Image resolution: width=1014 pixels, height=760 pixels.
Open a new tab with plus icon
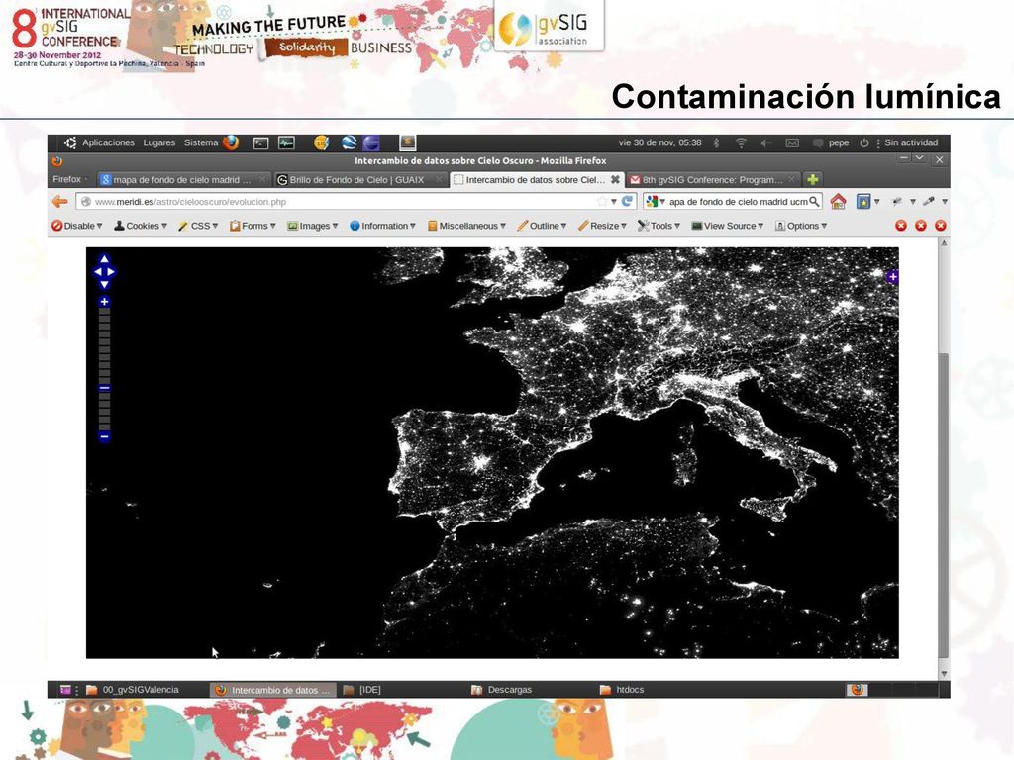click(813, 180)
